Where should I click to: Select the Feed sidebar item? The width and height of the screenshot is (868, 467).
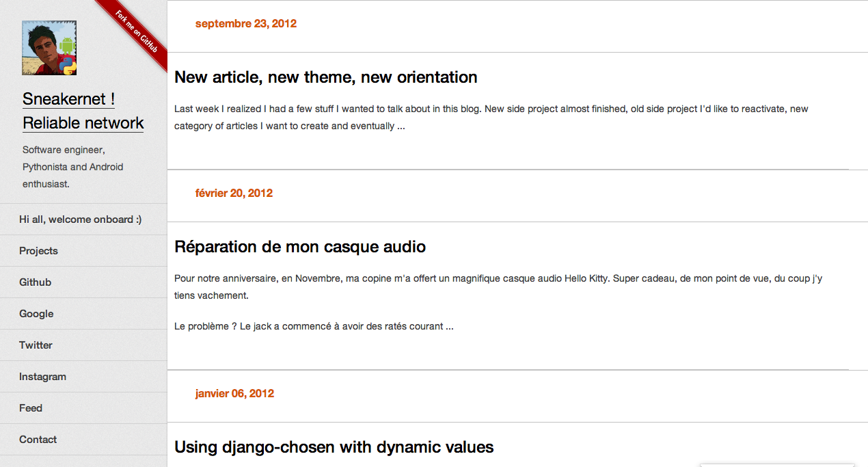31,408
